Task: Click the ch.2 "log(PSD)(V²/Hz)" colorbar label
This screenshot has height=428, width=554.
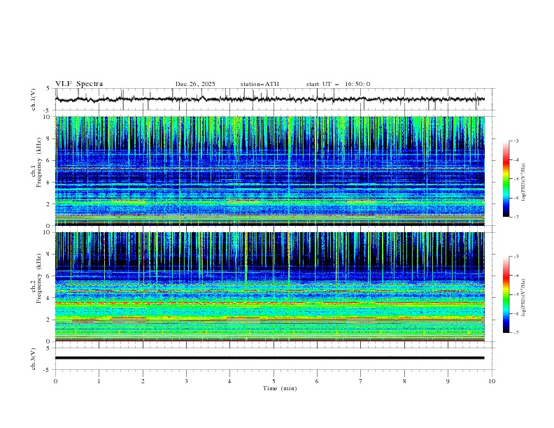Action: 524,298
